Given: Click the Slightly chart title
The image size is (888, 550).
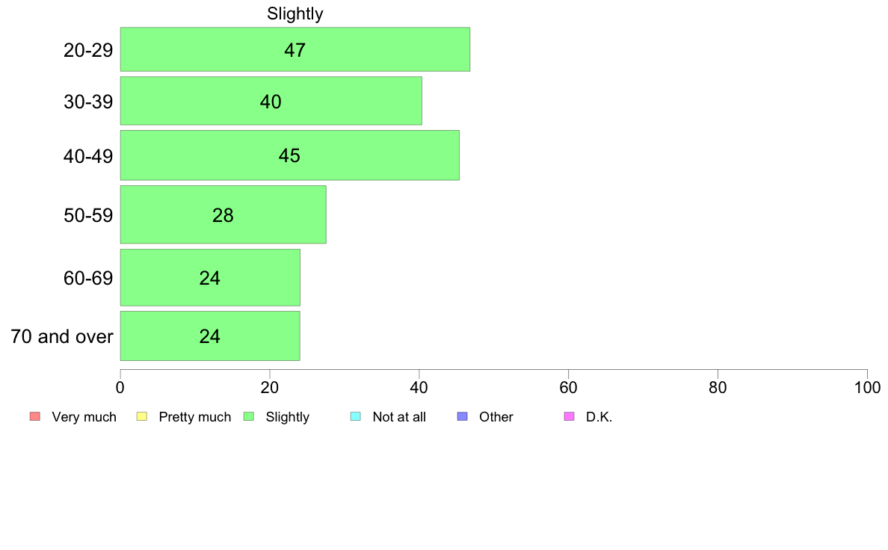Looking at the screenshot, I should click(295, 13).
